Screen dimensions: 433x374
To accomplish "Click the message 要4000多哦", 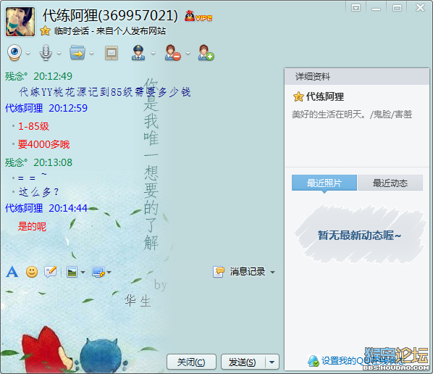I will 43,144.
